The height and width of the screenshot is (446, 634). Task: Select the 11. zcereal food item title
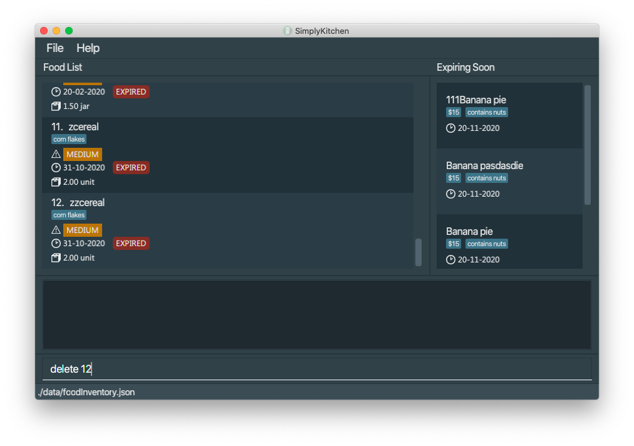tap(75, 127)
